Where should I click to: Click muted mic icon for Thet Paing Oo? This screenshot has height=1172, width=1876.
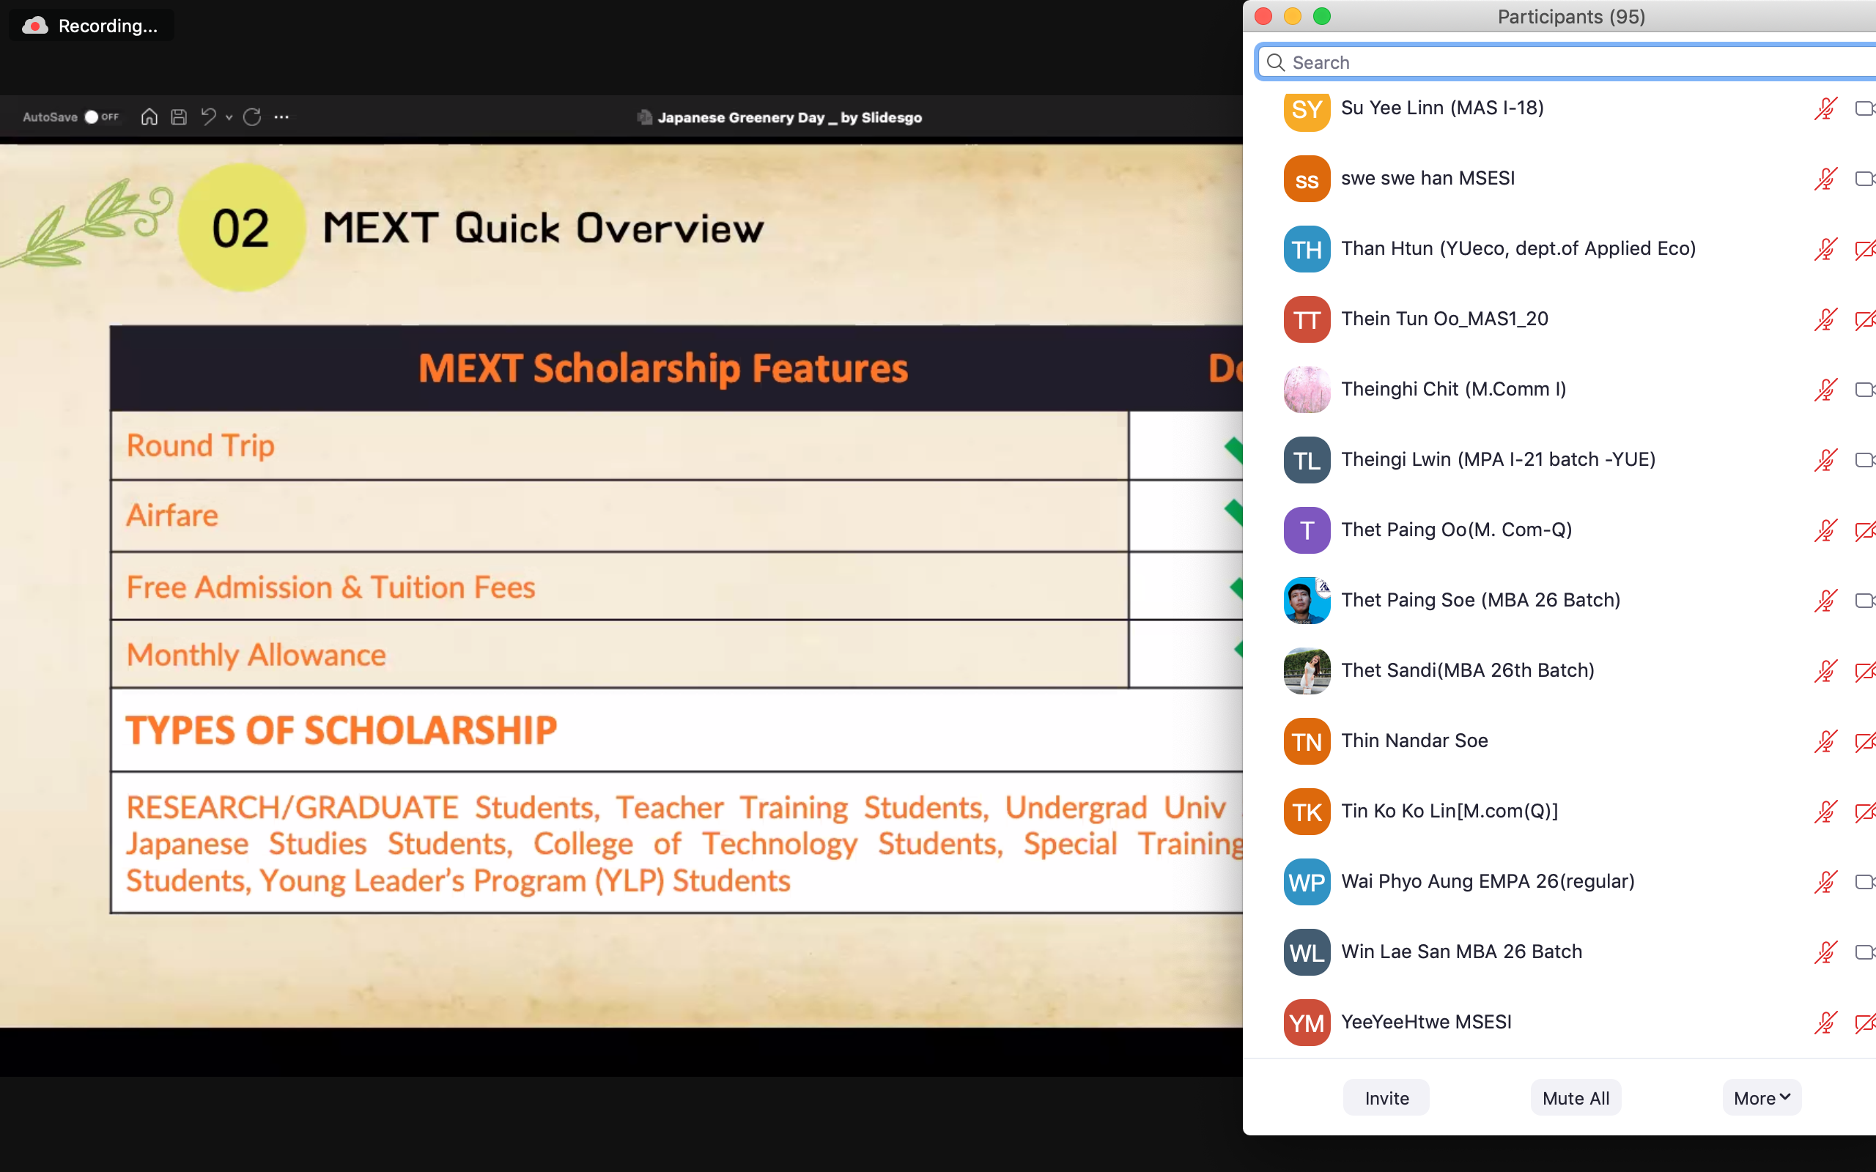click(x=1825, y=530)
